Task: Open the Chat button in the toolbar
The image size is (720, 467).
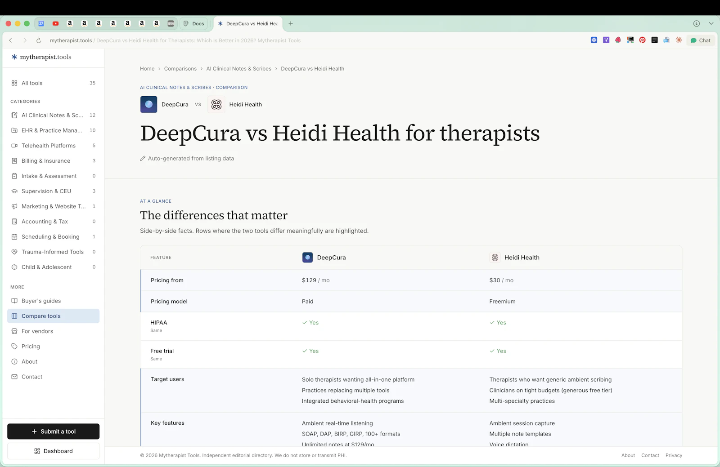Action: tap(701, 40)
